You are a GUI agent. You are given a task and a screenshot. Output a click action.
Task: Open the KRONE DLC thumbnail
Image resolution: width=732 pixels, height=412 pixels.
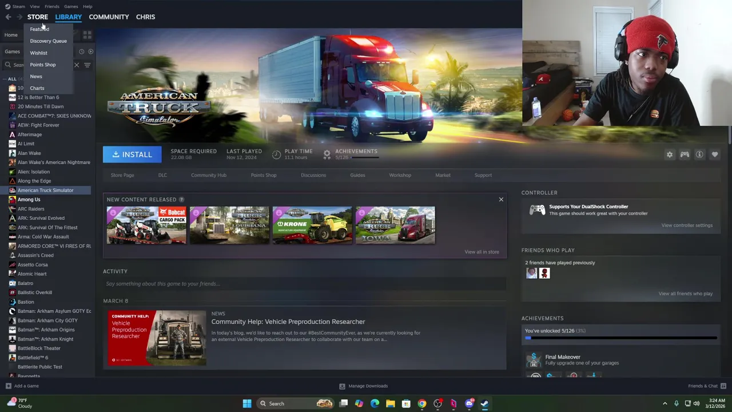point(312,225)
